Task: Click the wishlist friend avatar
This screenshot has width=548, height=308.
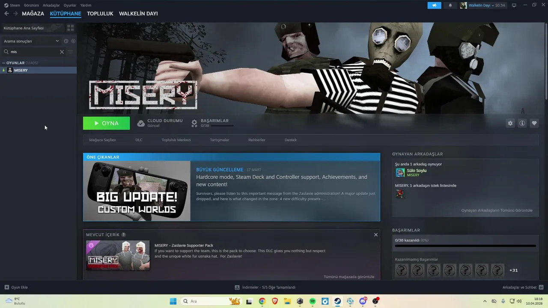Action: click(400, 194)
